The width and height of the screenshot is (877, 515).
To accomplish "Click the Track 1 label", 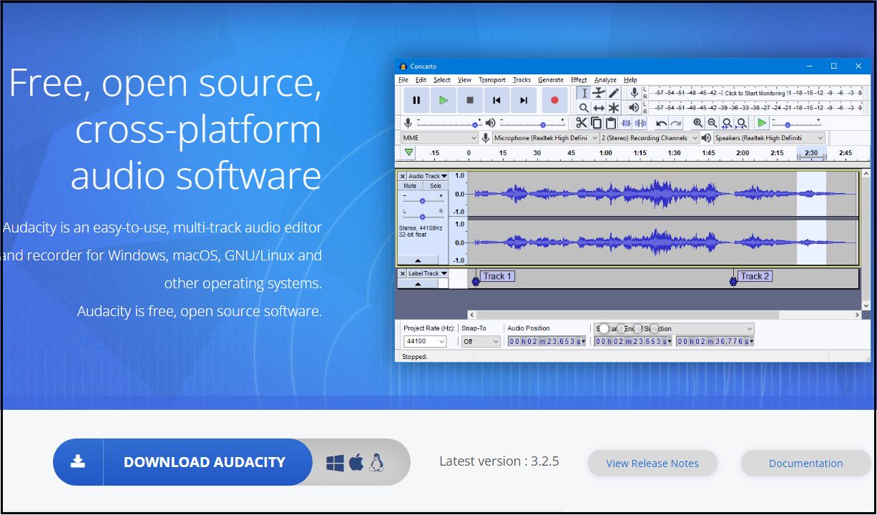I will point(499,275).
